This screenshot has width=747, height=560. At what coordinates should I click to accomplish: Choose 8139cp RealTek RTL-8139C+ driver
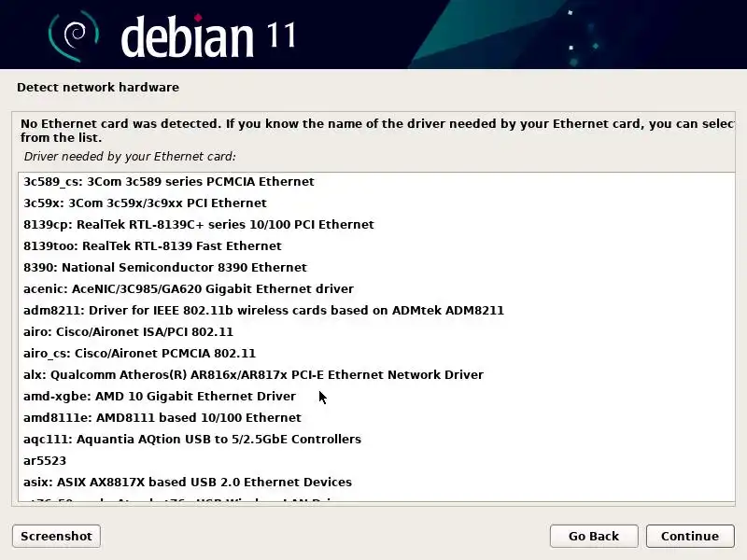coord(376,225)
